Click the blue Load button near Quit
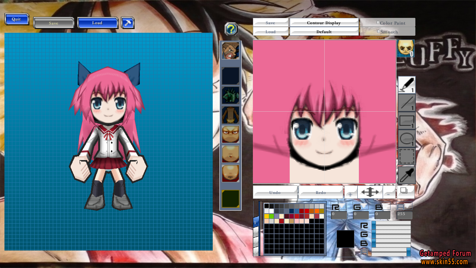The image size is (476, 268). (x=97, y=23)
